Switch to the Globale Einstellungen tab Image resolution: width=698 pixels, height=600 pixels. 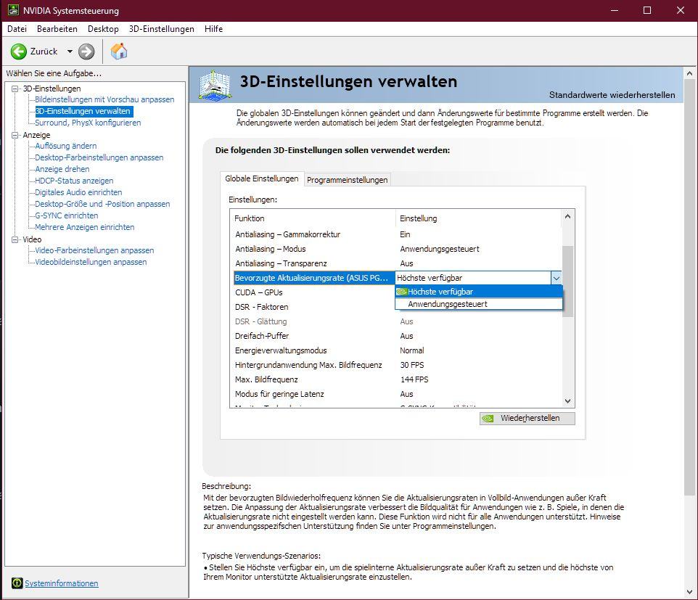[262, 178]
